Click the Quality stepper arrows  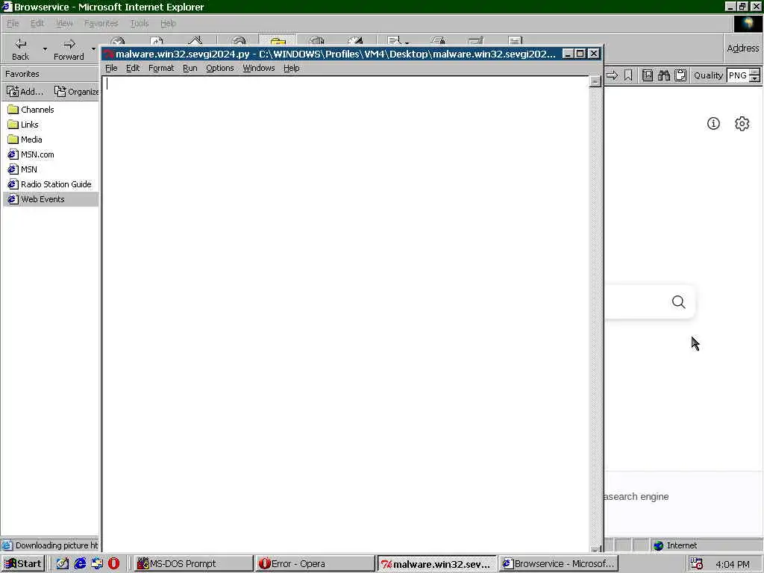click(x=755, y=75)
